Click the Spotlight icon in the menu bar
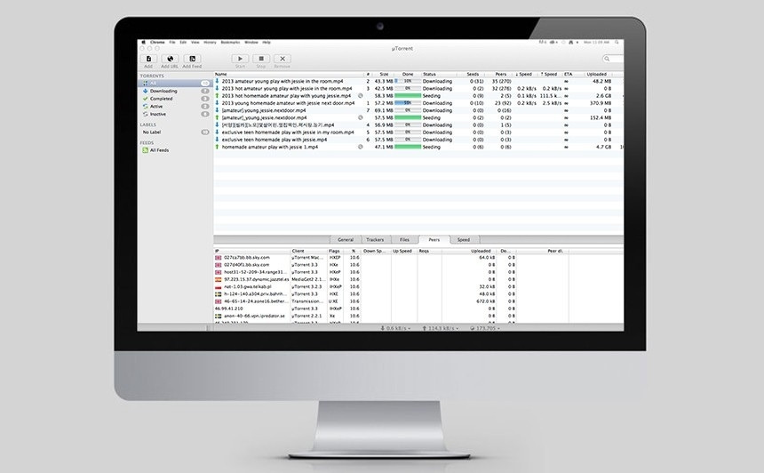This screenshot has height=473, width=764. pos(617,43)
